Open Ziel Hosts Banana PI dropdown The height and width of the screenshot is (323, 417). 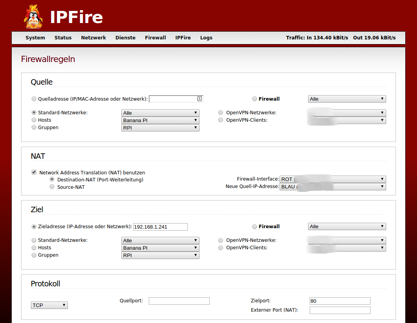point(160,248)
